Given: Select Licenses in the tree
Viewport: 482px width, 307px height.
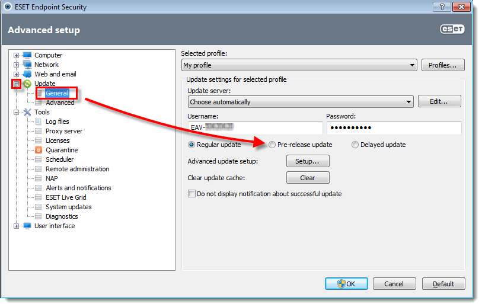Looking at the screenshot, I should coord(58,140).
